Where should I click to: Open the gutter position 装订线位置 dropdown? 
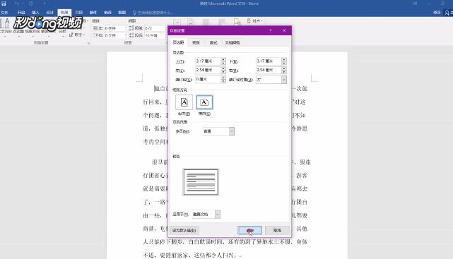(x=271, y=80)
